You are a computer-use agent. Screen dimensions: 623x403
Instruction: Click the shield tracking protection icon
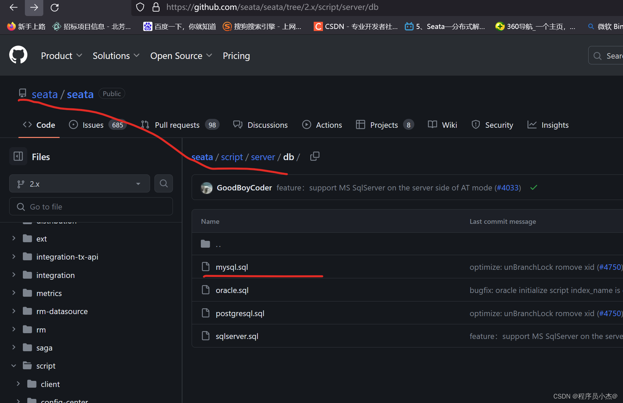140,7
